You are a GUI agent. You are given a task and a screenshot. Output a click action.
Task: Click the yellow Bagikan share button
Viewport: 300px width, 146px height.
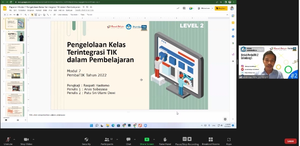click(221, 8)
